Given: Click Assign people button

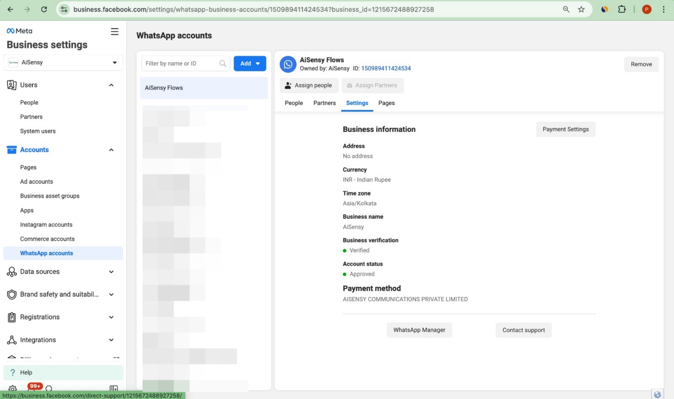Looking at the screenshot, I should pos(308,85).
